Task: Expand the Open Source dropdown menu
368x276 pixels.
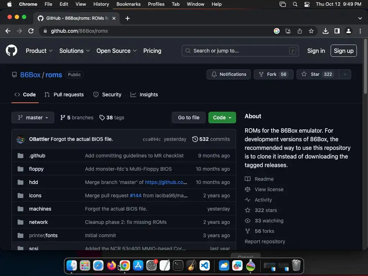Action: pyautogui.click(x=116, y=51)
